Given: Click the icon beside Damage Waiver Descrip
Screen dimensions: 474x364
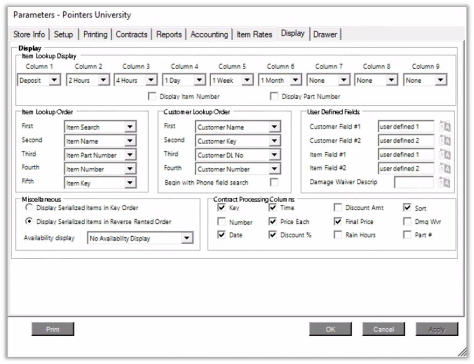Looking at the screenshot, I should click(x=444, y=183).
